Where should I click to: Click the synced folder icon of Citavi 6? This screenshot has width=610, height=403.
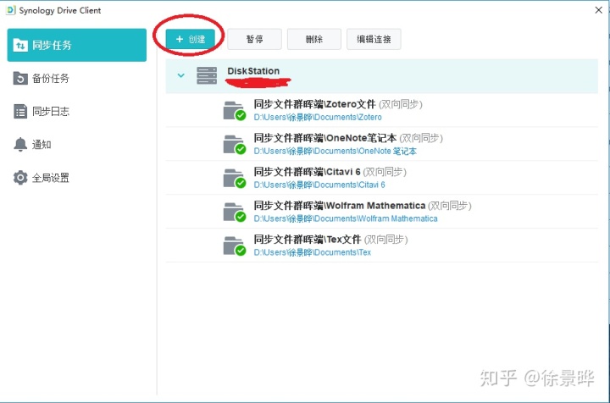(234, 178)
